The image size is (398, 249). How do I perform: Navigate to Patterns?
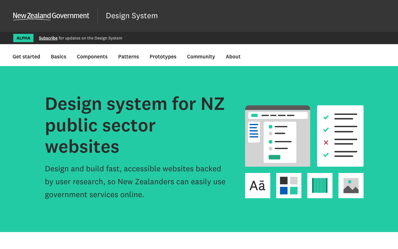(x=128, y=57)
